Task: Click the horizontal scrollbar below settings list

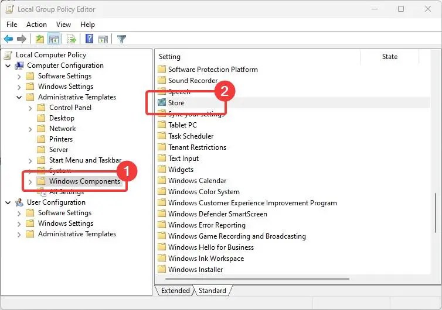Action: click(257, 279)
